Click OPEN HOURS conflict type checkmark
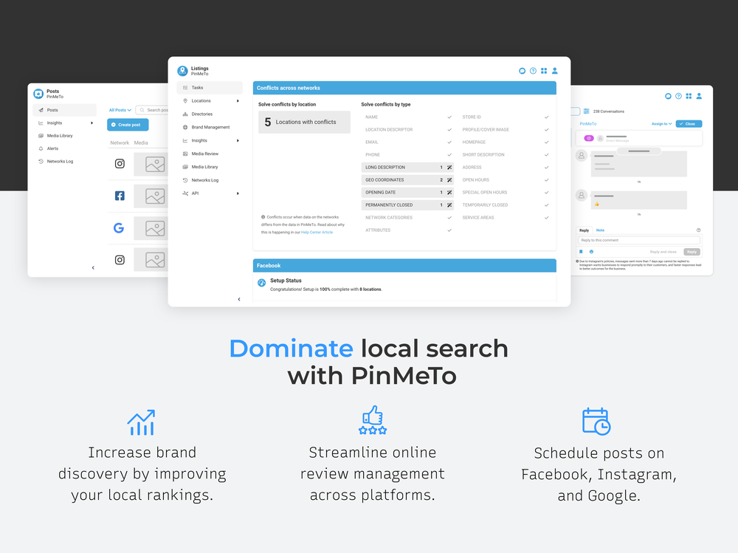738x553 pixels. point(546,180)
